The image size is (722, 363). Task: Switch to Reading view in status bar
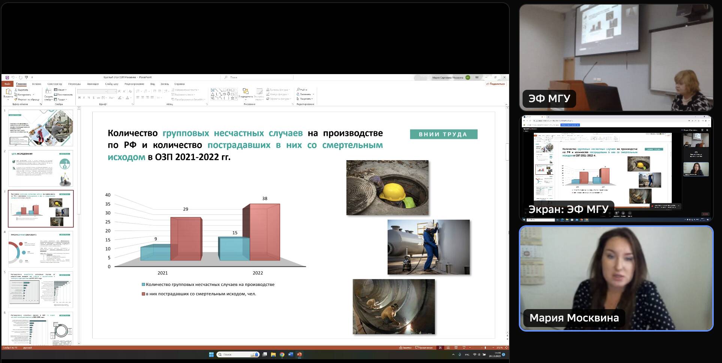[x=456, y=348]
